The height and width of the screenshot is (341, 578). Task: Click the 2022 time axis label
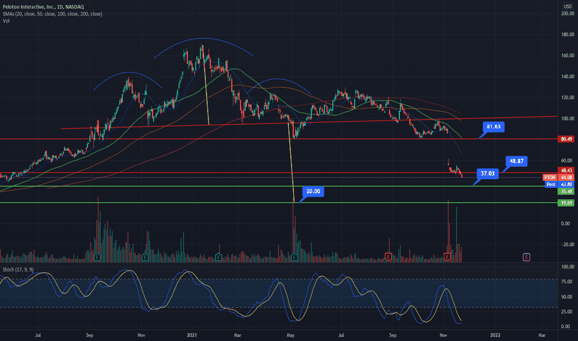(x=495, y=335)
